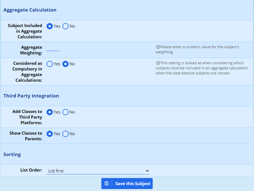The width and height of the screenshot is (254, 191).
Task: Click the floppy disk icon on the save button
Action: (107, 184)
